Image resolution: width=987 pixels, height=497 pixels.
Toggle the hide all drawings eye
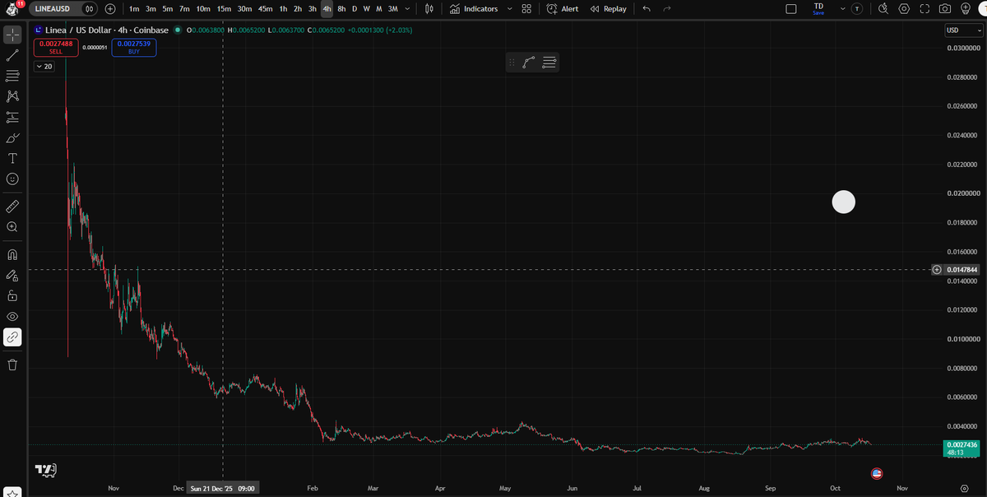[x=12, y=316]
